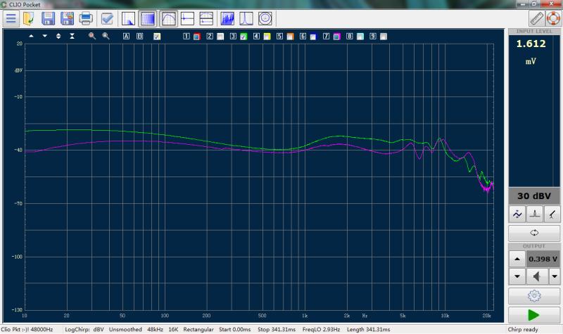
Task: Toggle the output speaker mute button
Action: coord(537,276)
